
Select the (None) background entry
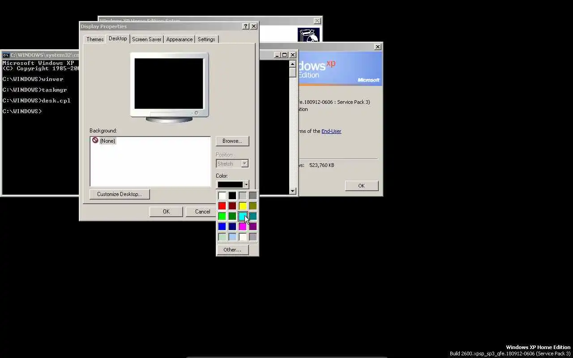coord(107,141)
